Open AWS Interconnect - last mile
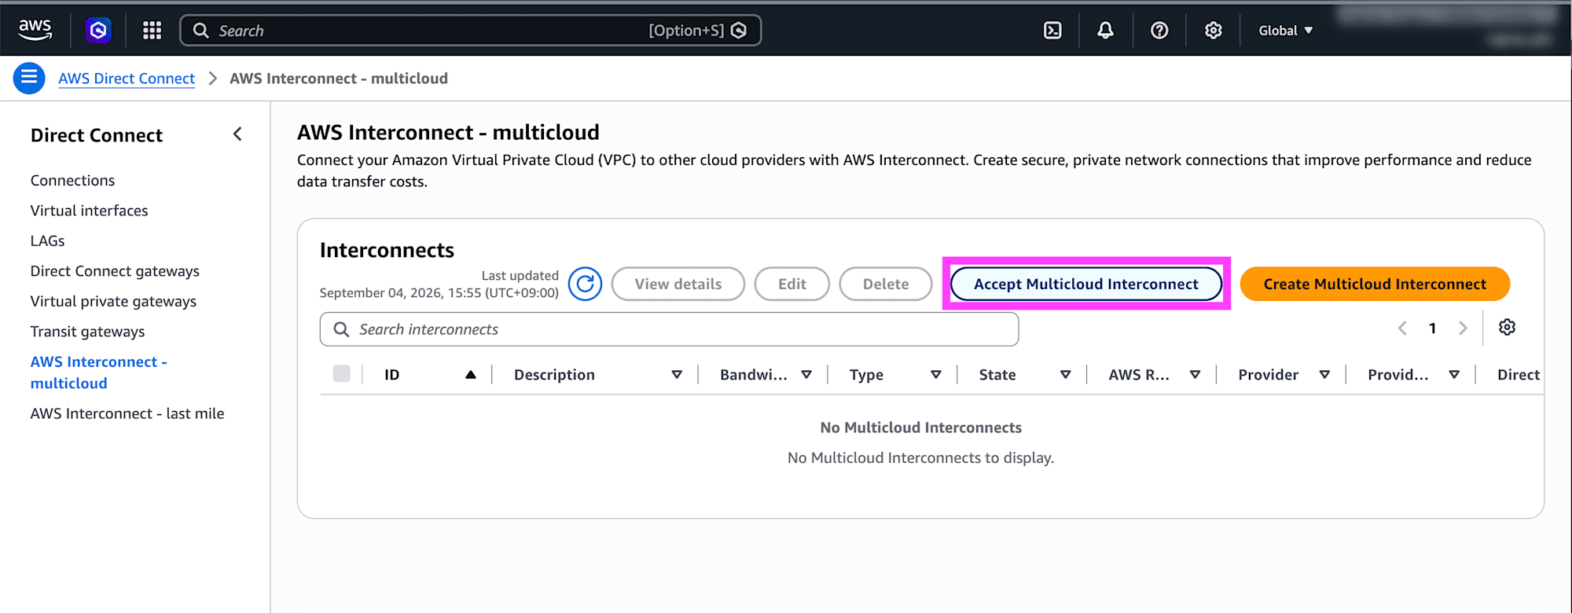Viewport: 1572px width, 613px height. pyautogui.click(x=127, y=413)
